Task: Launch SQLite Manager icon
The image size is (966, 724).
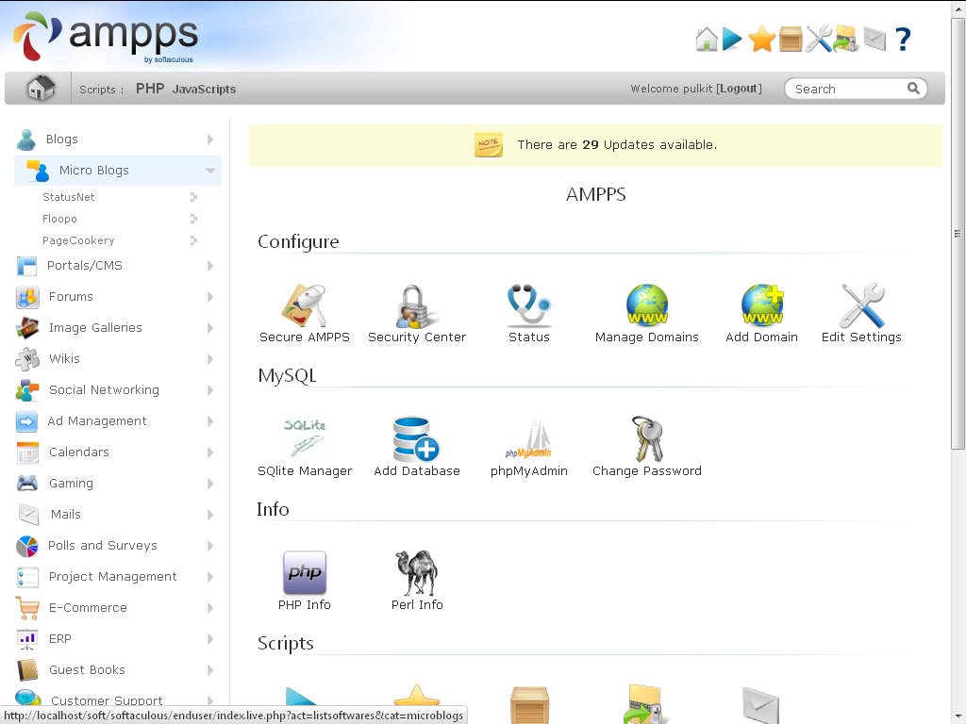Action: point(305,438)
